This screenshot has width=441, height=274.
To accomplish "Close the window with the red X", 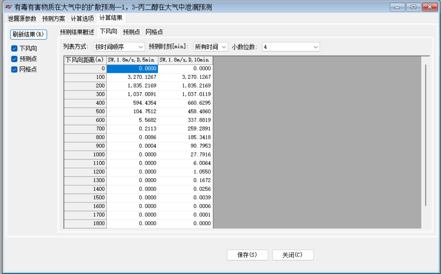I will pyautogui.click(x=430, y=7).
